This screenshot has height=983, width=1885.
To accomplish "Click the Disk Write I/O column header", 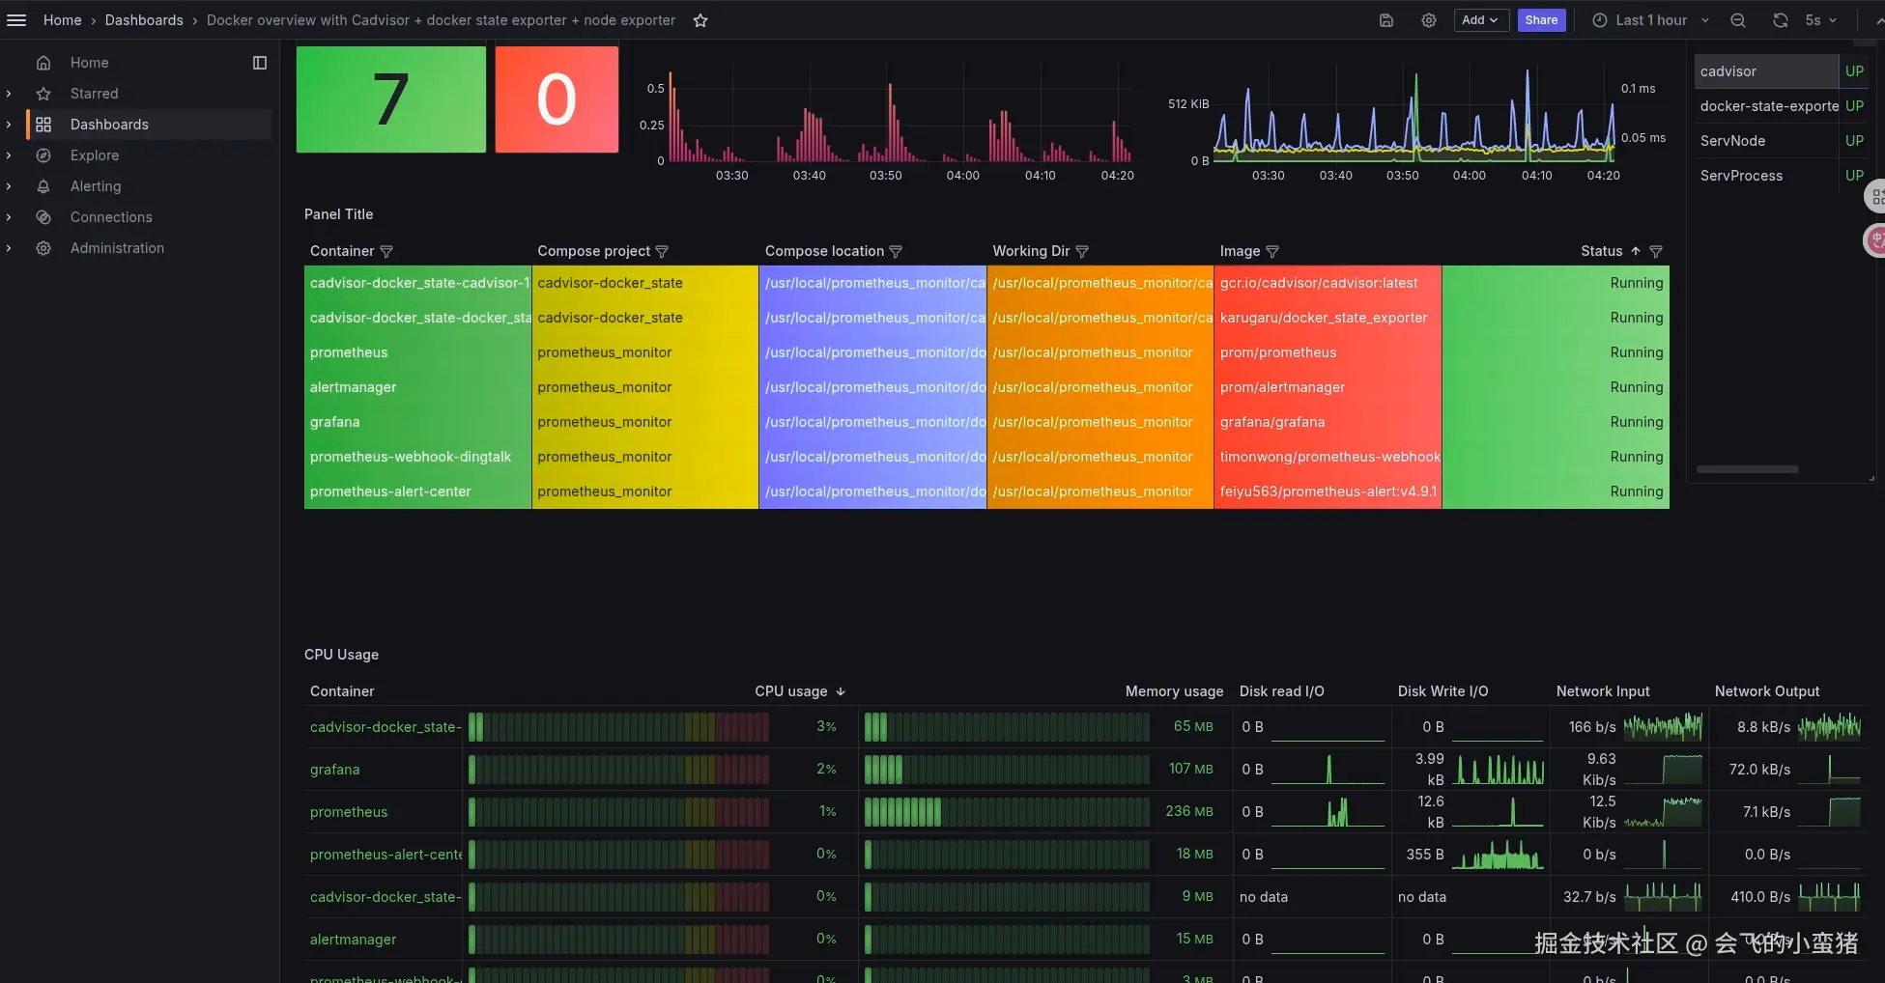I will tap(1442, 691).
